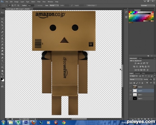Select the Paint Bucket tool
Screen dimensions: 156x125
(2, 48)
